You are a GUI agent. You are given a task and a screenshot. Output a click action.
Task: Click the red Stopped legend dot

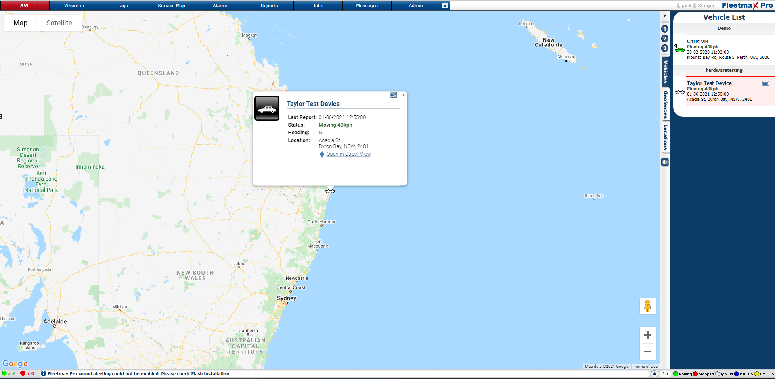tap(695, 374)
